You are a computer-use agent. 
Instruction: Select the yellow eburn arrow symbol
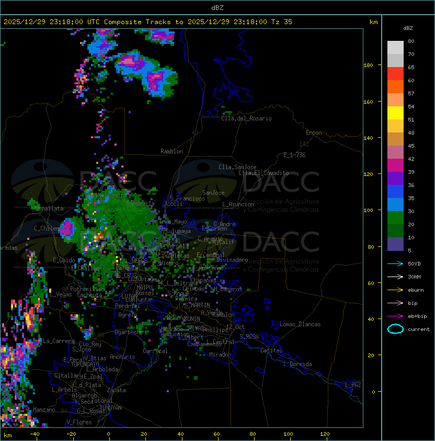(395, 290)
